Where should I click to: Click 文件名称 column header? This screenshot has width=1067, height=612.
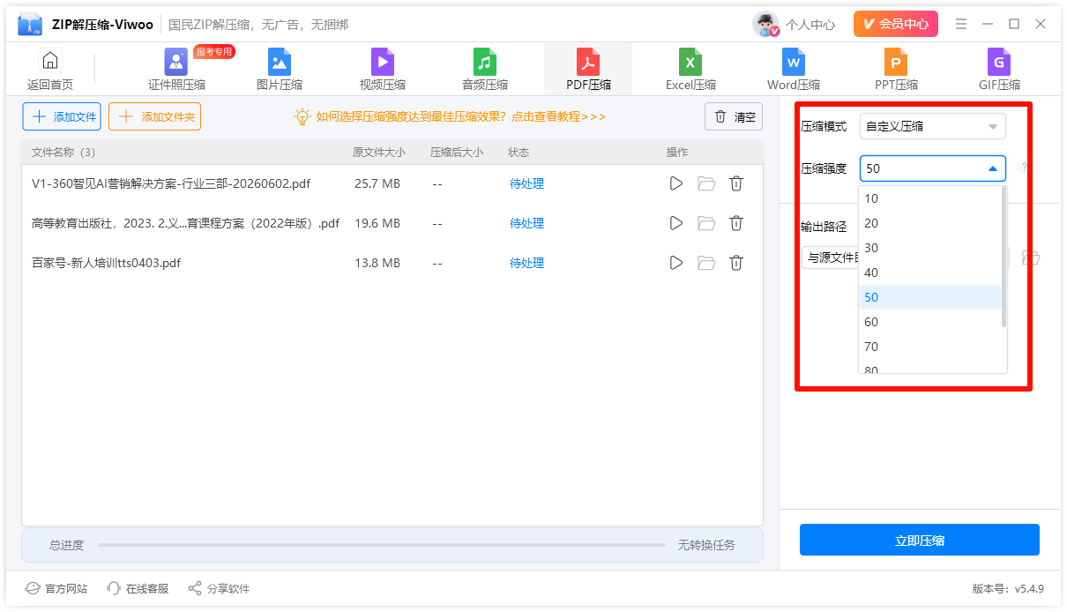click(x=63, y=152)
